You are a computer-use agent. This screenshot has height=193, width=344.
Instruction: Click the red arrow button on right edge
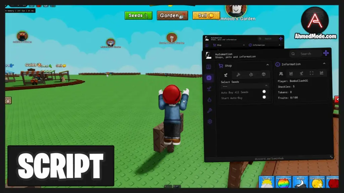[x=337, y=100]
